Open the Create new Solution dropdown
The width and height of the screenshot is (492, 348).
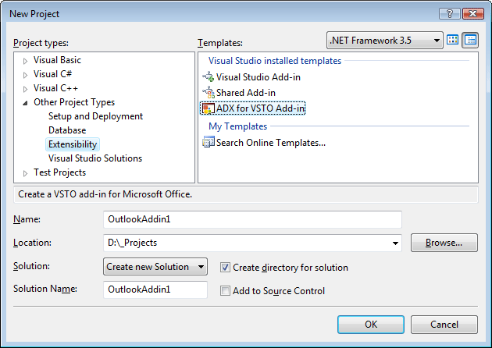click(155, 267)
